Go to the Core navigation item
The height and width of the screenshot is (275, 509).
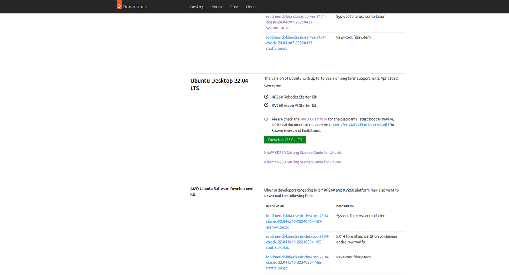(x=234, y=7)
